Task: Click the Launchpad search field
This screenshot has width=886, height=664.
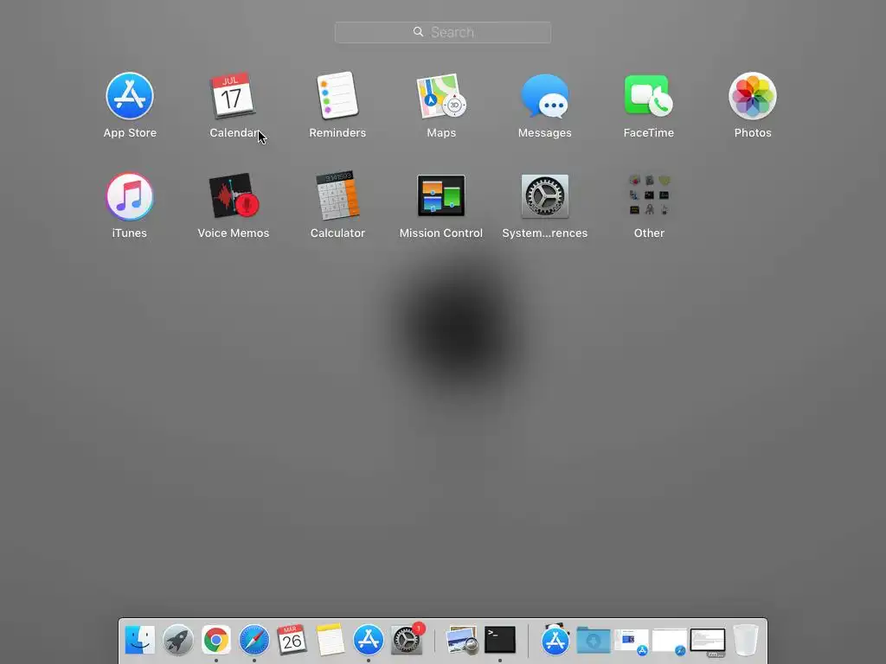Action: pos(442,32)
